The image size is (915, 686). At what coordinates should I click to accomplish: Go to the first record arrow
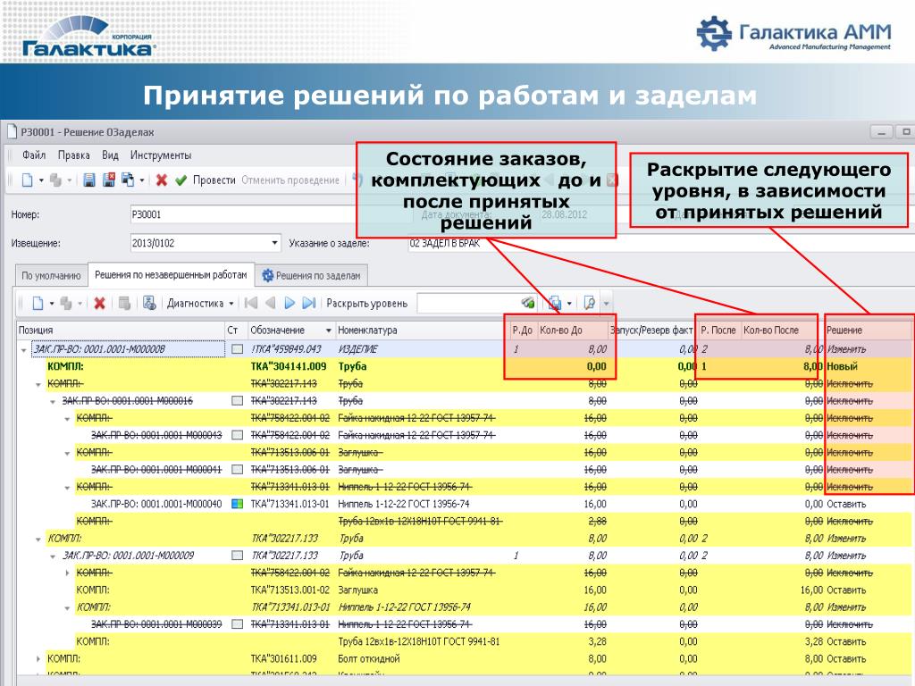coord(251,303)
